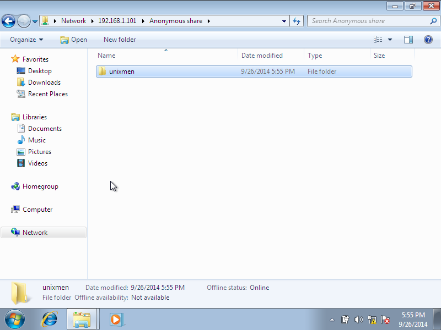Launch Internet Explorer from taskbar
The width and height of the screenshot is (441, 330).
pos(50,320)
